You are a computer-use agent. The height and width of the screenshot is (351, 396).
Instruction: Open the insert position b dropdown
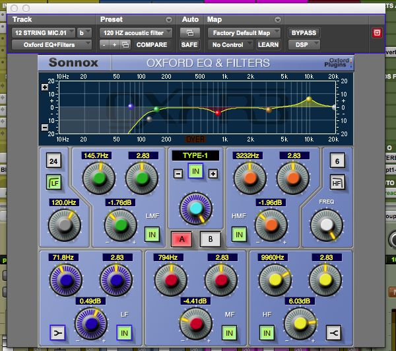[84, 33]
